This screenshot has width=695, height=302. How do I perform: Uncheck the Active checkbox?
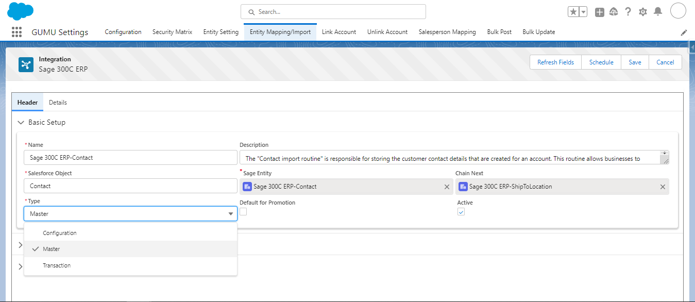click(x=461, y=211)
